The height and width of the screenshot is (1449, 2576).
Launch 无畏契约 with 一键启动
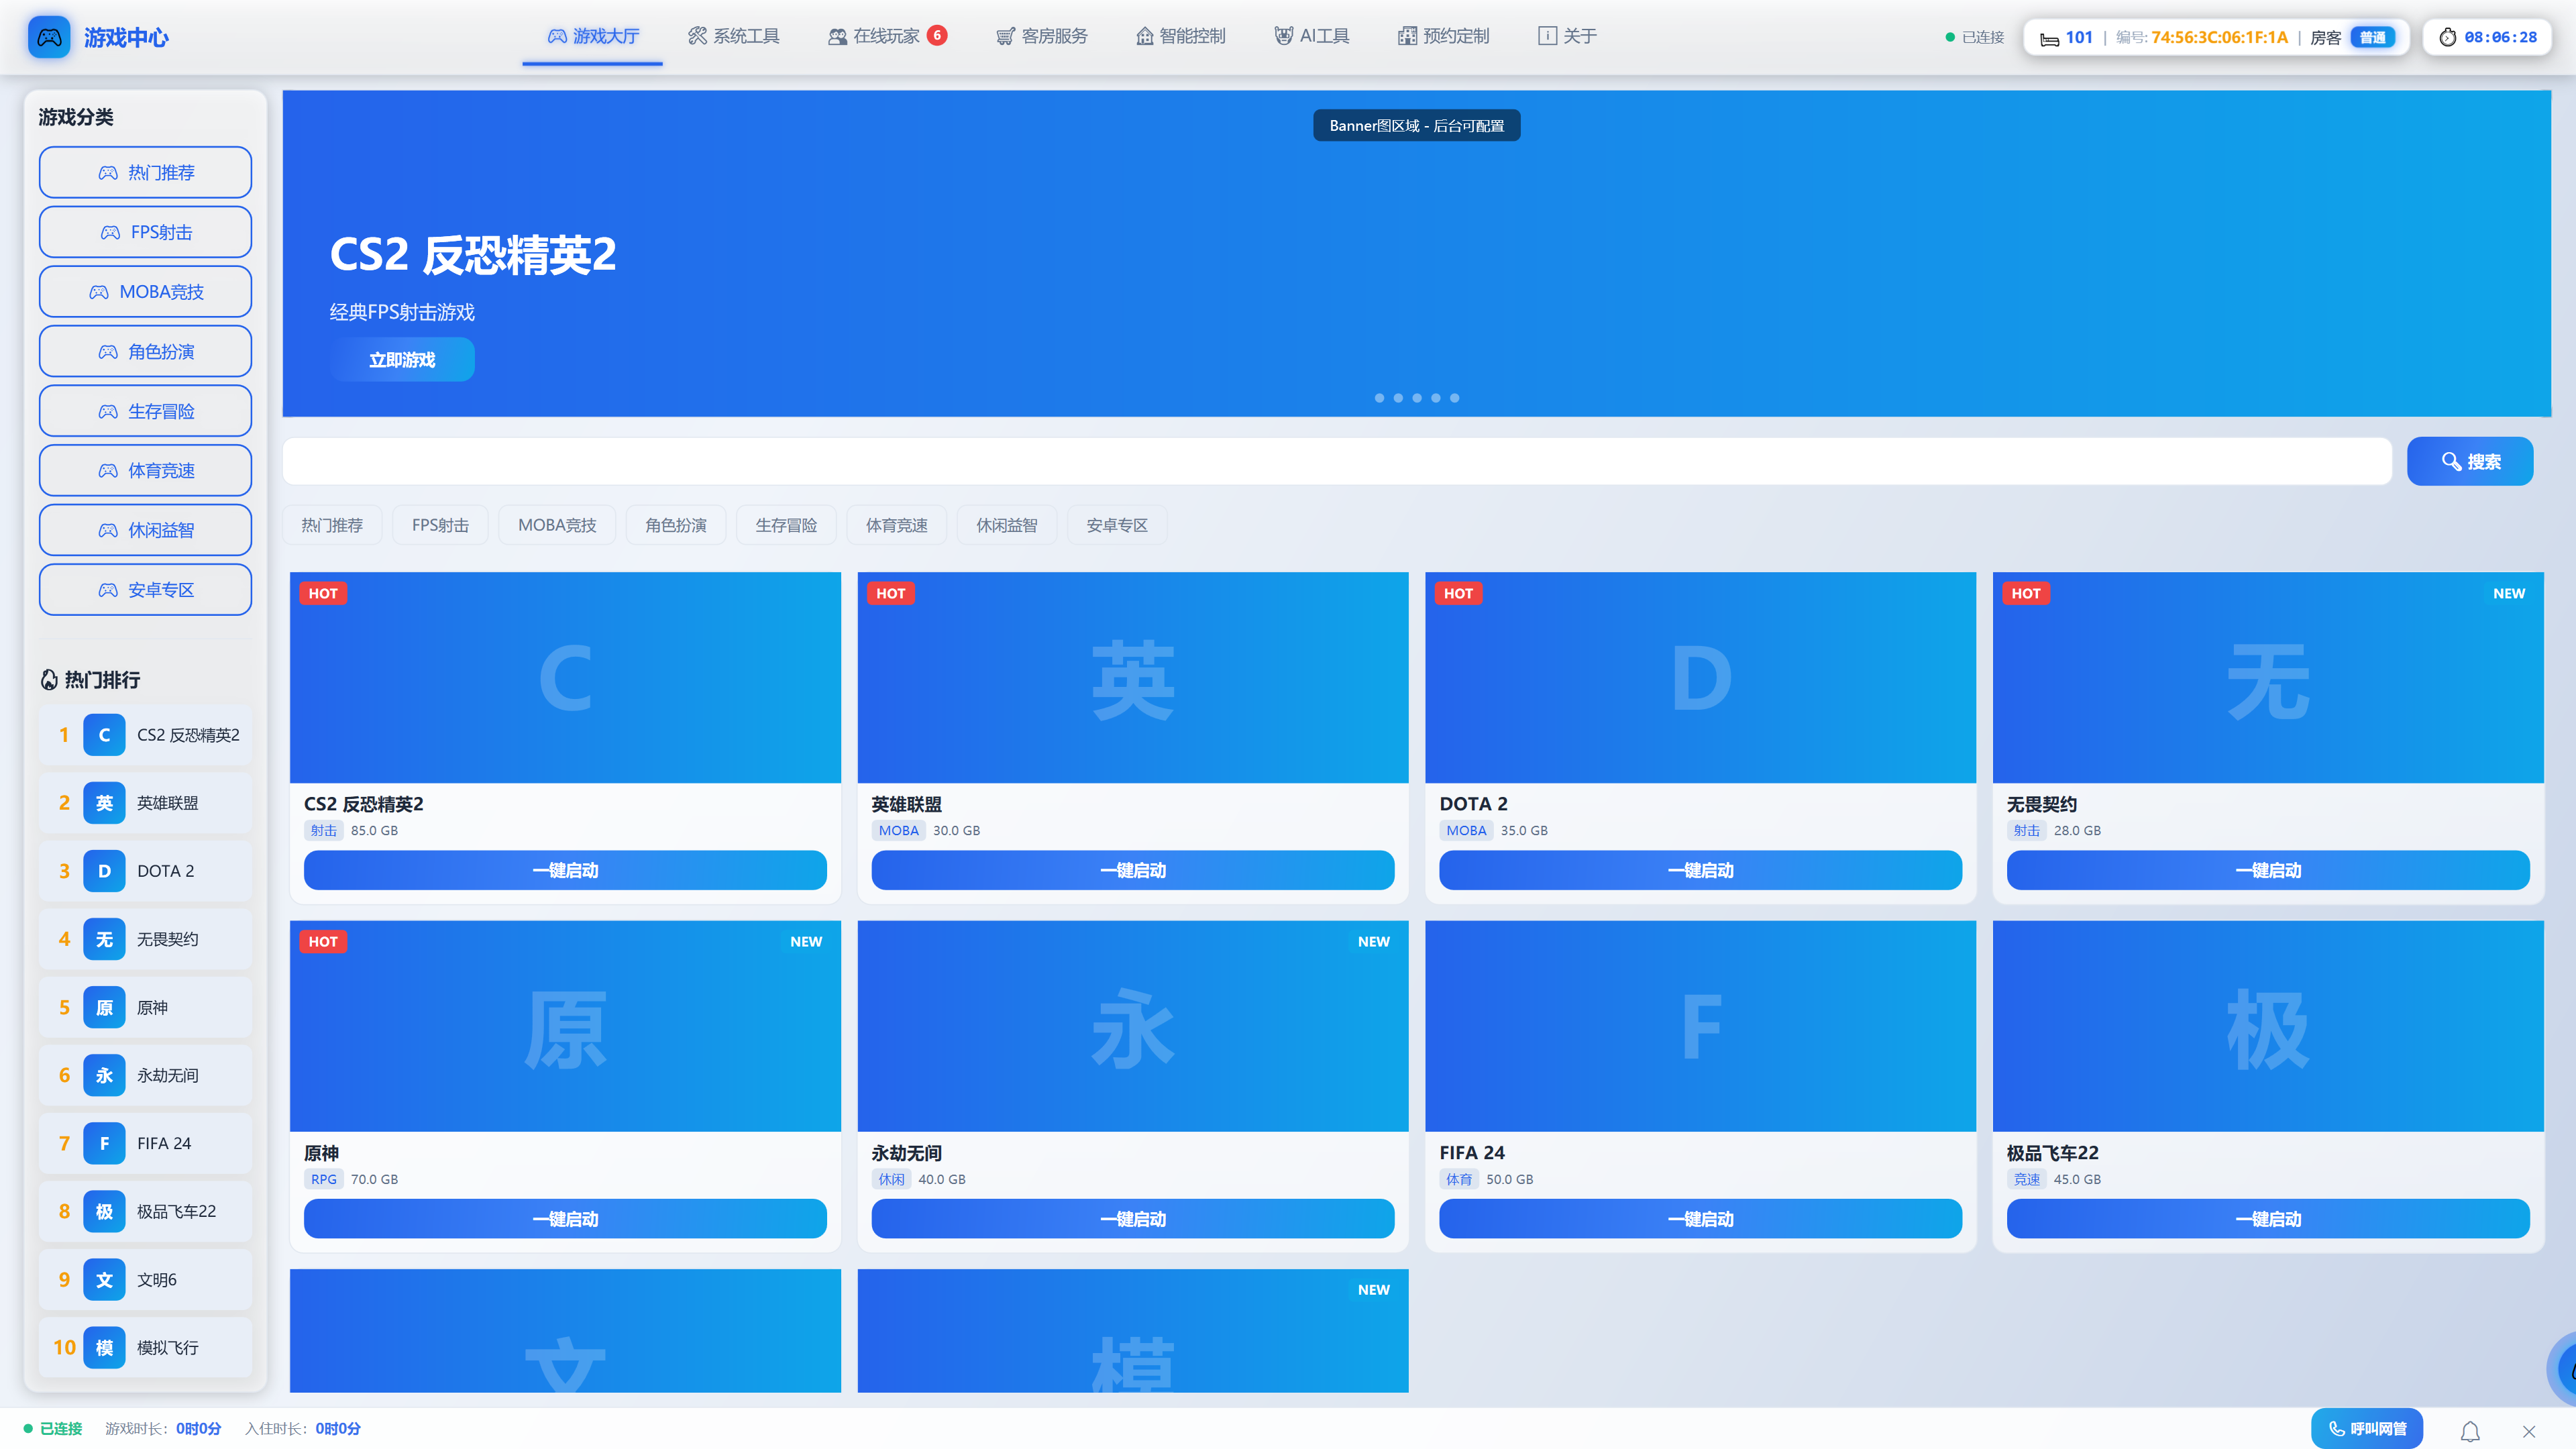(x=2268, y=870)
